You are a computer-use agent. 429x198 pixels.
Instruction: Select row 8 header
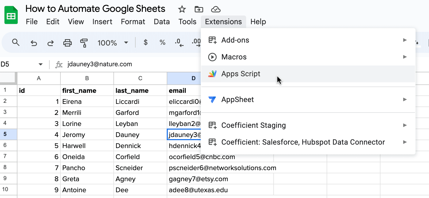tap(8, 167)
